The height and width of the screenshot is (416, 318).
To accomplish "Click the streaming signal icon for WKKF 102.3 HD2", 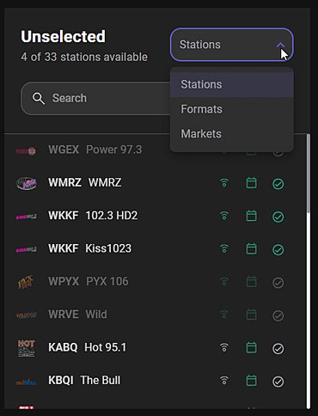I will [x=224, y=216].
